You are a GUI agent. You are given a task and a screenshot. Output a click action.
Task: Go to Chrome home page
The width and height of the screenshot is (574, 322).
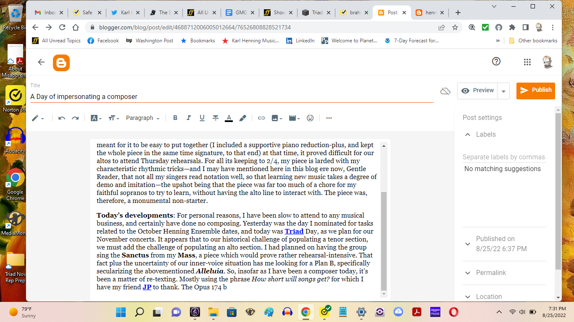[76, 27]
